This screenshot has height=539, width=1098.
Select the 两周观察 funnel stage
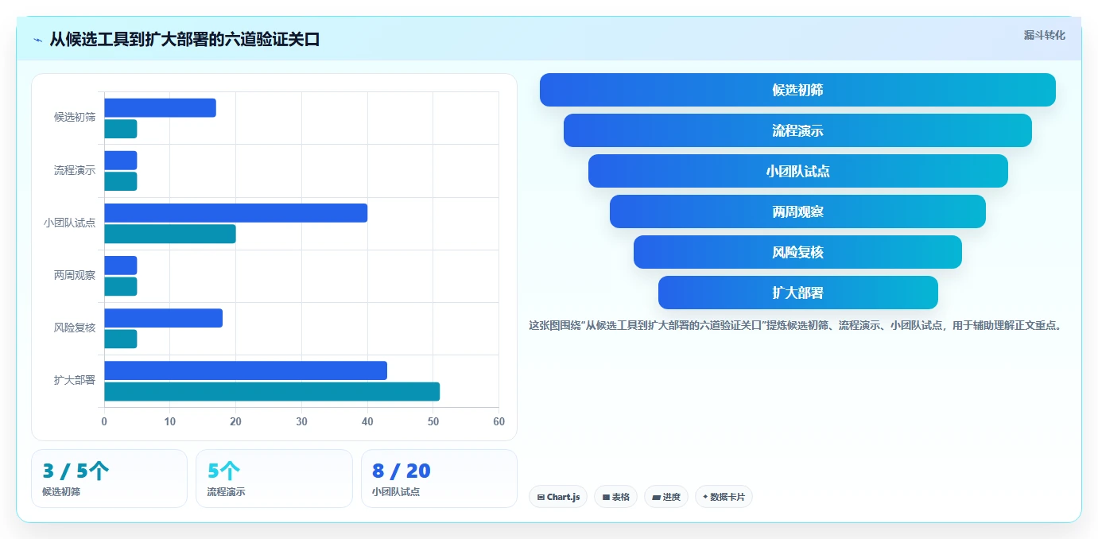pyautogui.click(x=797, y=211)
